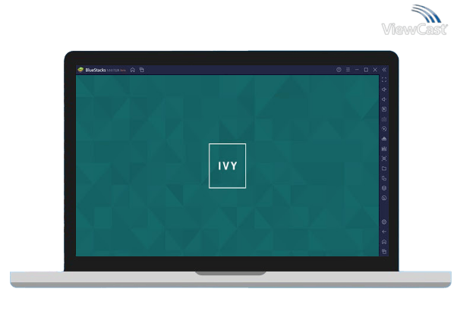The width and height of the screenshot is (457, 314).
Task: Click the circular gauge icon below the layers icon
Action: [x=384, y=198]
